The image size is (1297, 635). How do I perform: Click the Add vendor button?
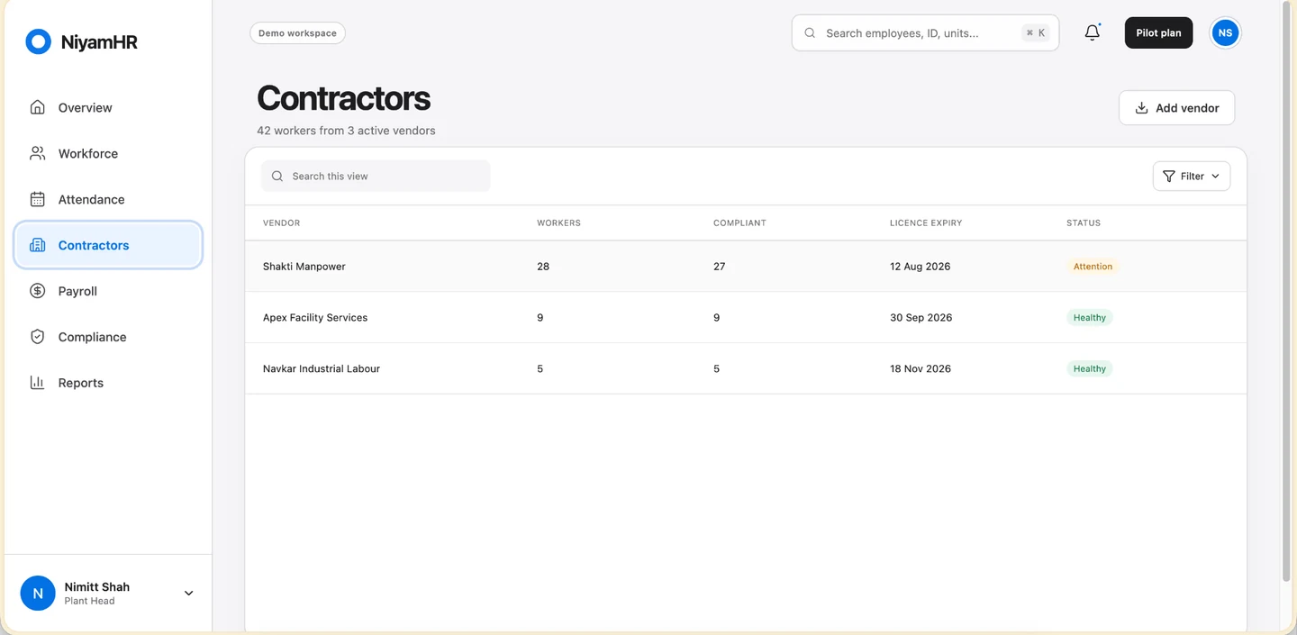tap(1176, 107)
